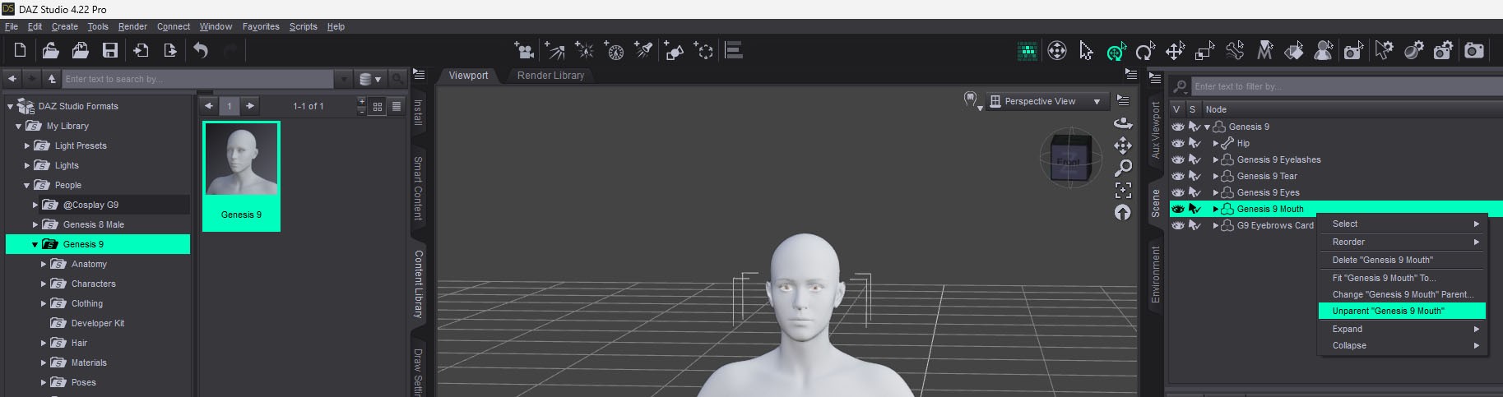Image resolution: width=1503 pixels, height=397 pixels.
Task: Click the frame selection viewport control
Action: (x=1123, y=190)
